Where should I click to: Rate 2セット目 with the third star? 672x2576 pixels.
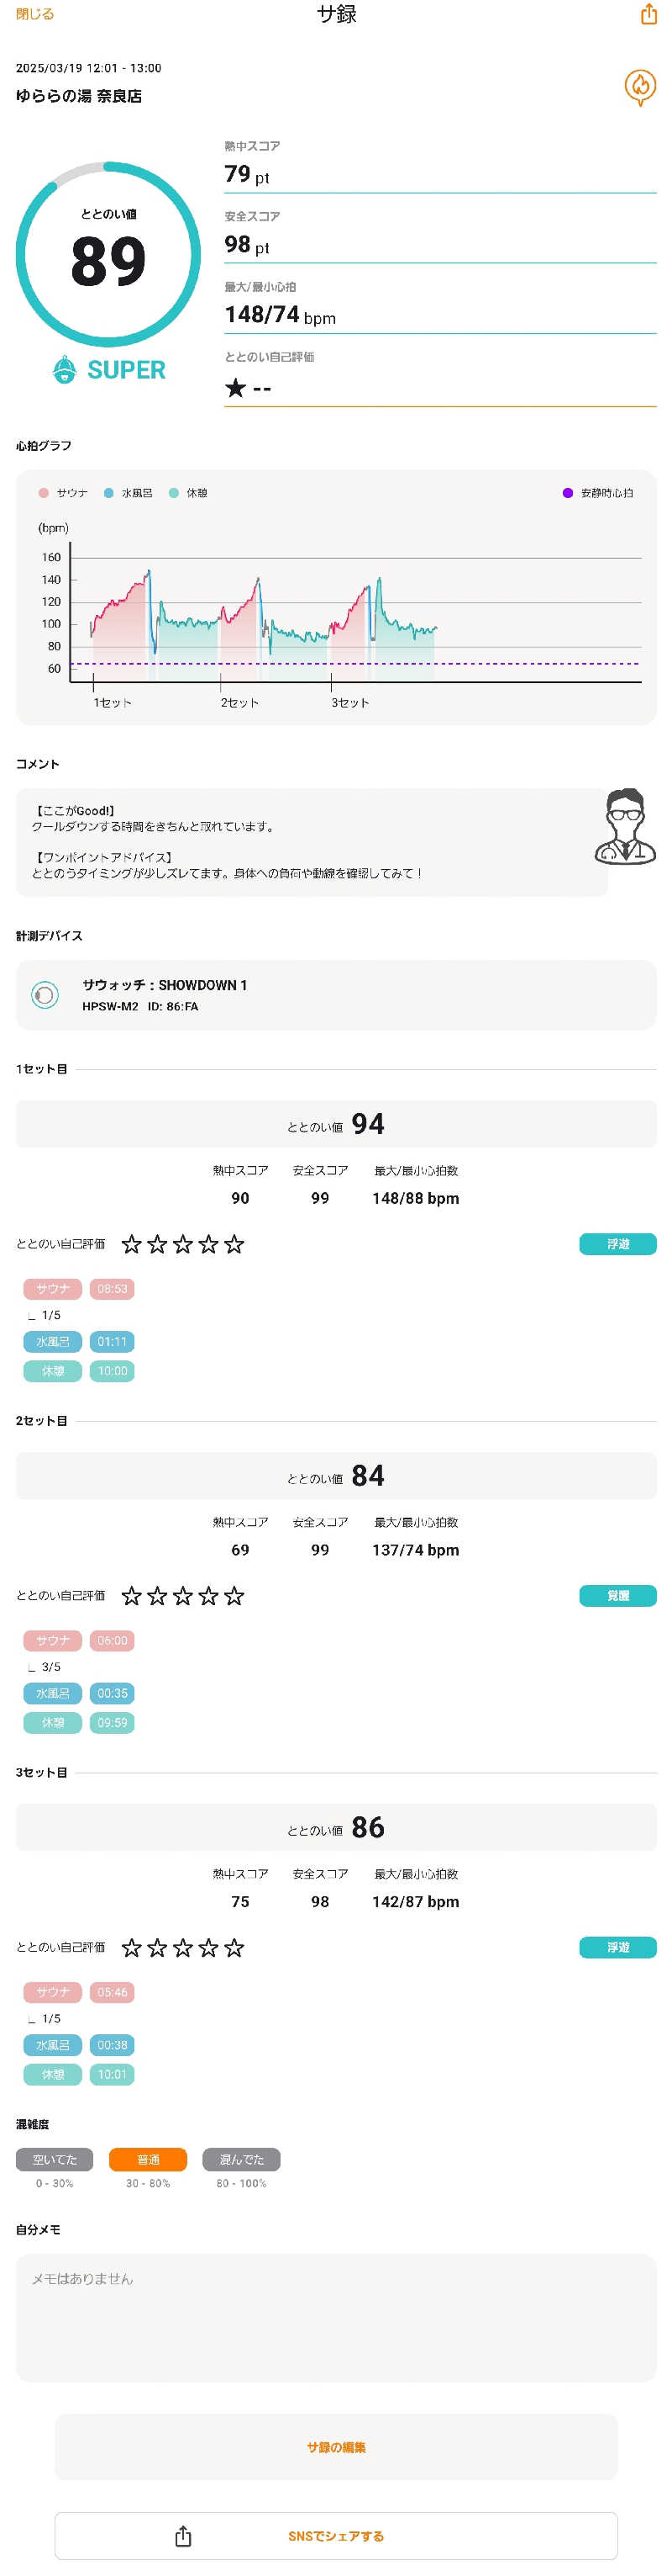[x=183, y=1596]
